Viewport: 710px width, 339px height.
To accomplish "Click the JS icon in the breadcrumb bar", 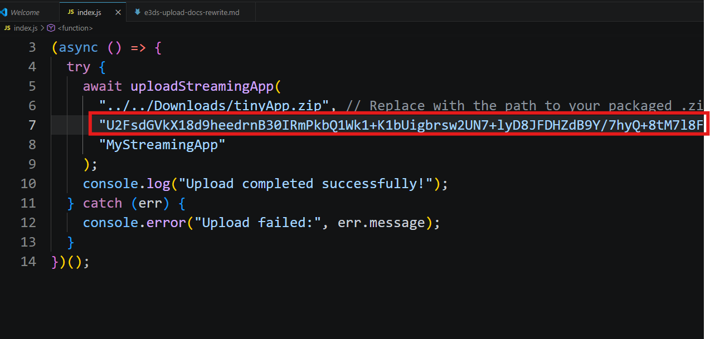I will (x=7, y=28).
